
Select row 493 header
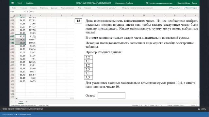(12, 59)
